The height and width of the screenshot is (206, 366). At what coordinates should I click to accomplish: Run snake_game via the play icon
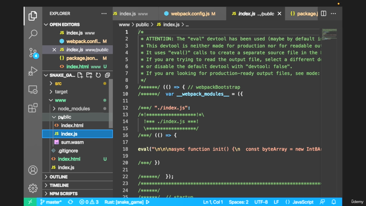click(148, 202)
